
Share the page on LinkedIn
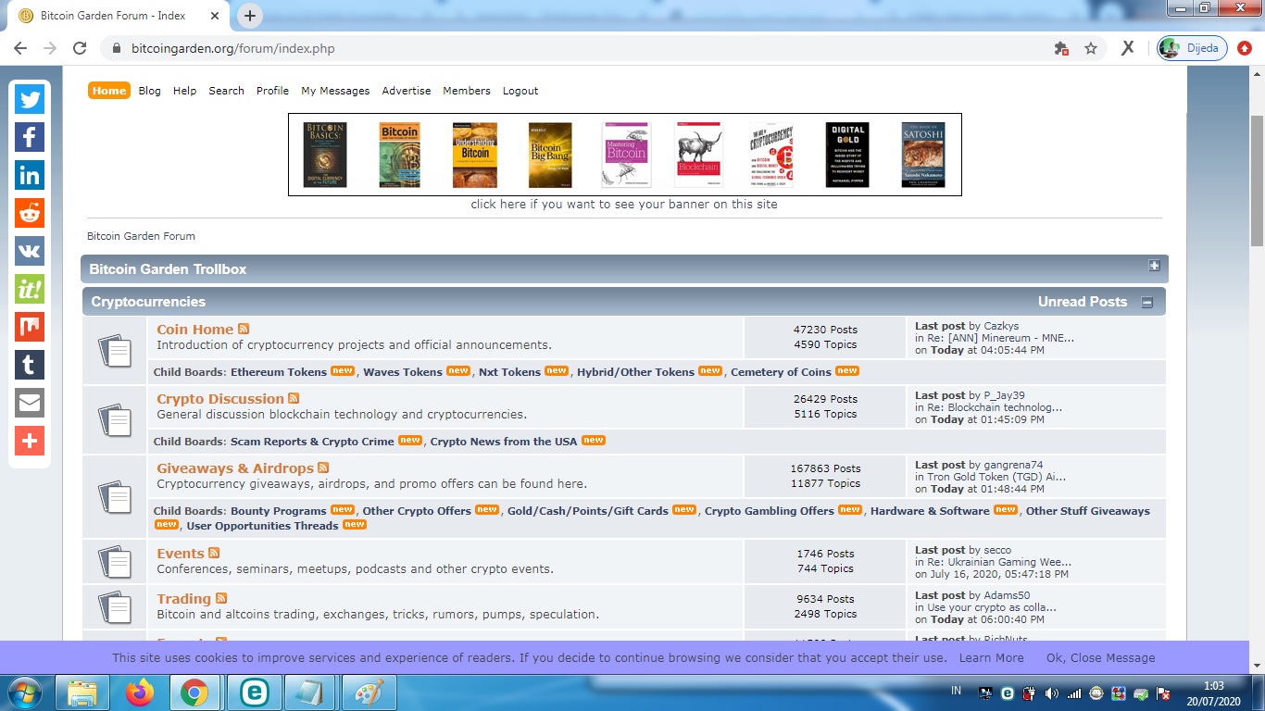[x=30, y=175]
